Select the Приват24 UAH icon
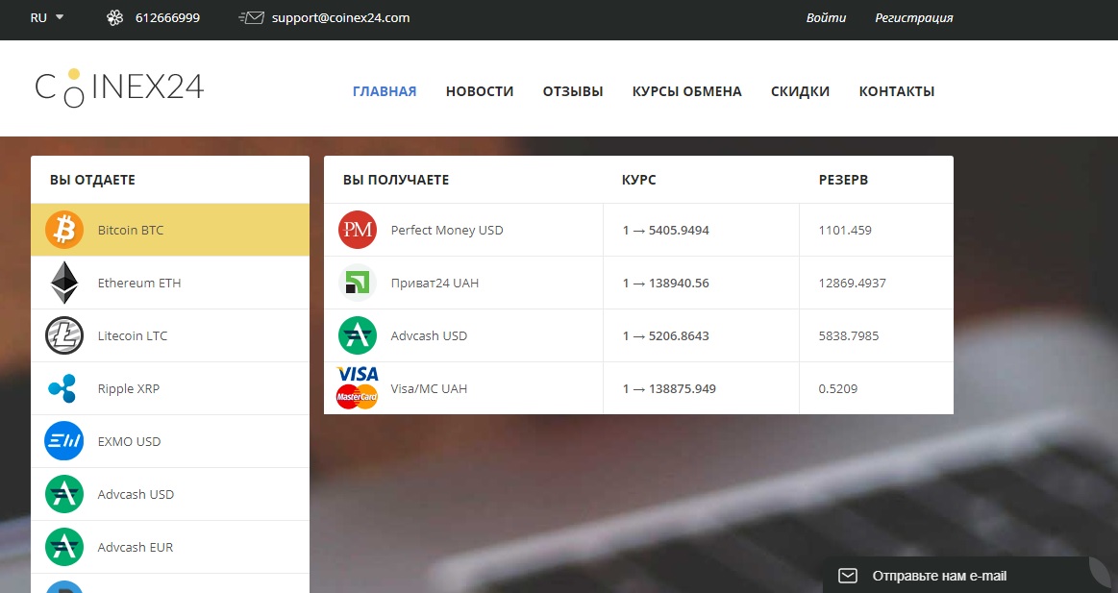This screenshot has height=593, width=1118. 358,284
